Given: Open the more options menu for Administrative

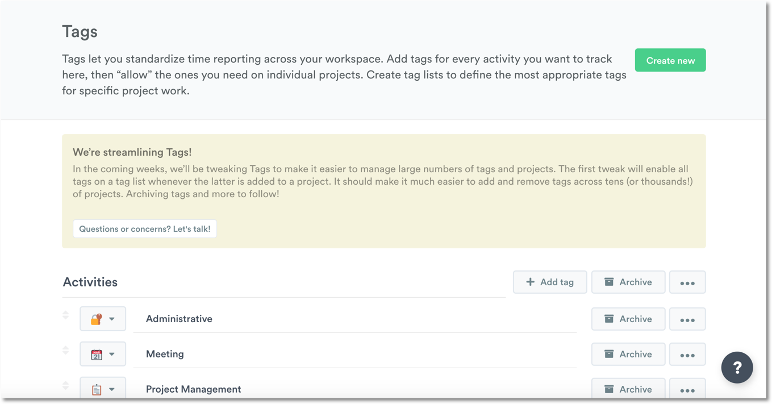Looking at the screenshot, I should tap(687, 319).
